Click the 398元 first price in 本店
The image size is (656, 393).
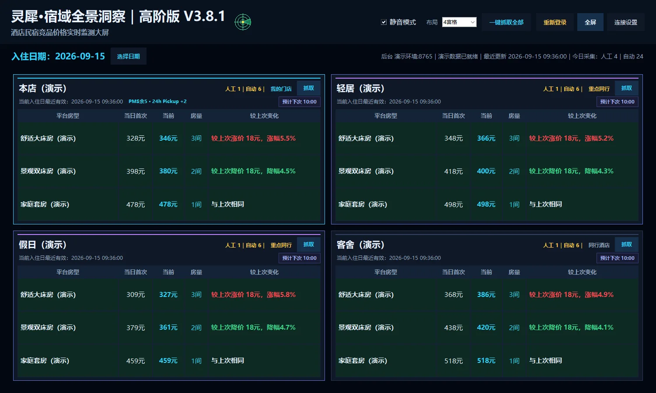pyautogui.click(x=136, y=172)
